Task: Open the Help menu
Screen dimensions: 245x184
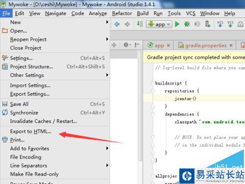Action: tap(229, 13)
